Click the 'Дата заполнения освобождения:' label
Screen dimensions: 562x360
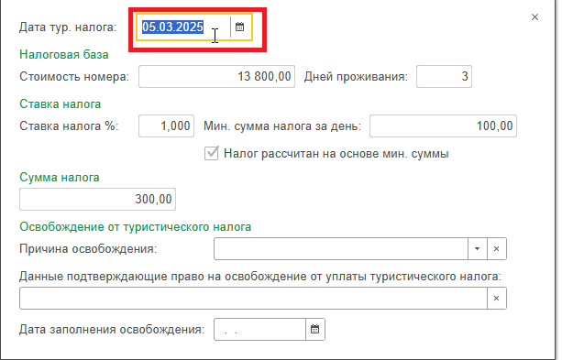(112, 329)
